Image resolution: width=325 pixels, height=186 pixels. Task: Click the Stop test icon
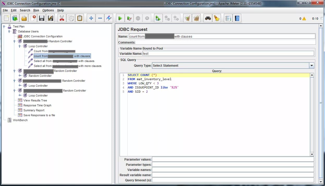tap(138, 18)
